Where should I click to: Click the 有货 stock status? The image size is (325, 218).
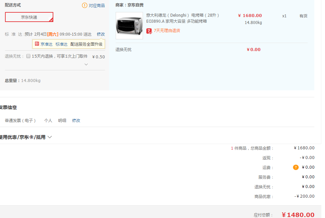[x=303, y=16]
